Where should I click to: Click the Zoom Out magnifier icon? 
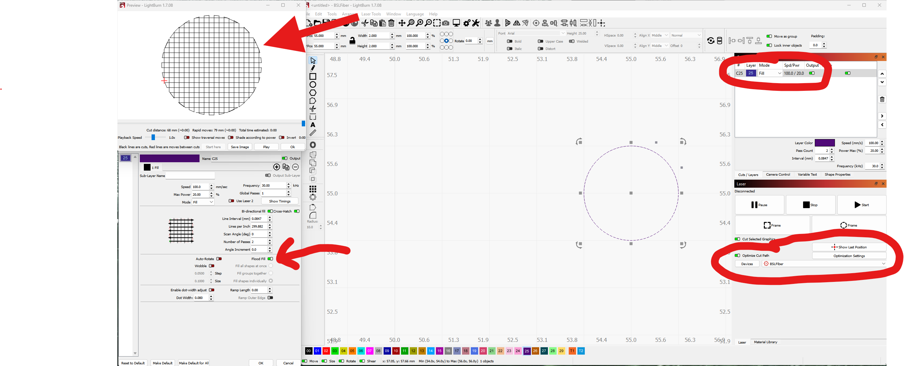point(428,23)
